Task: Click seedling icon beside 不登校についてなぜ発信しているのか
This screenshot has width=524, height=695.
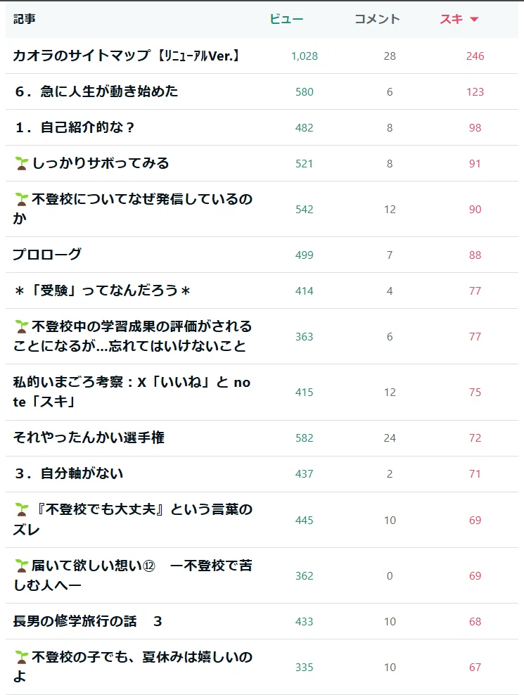Action: point(21,200)
